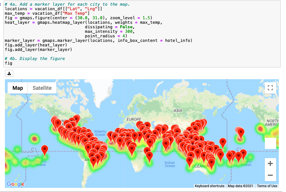Click the 'EUROPE' label on the map
The image size is (286, 192).
click(134, 119)
